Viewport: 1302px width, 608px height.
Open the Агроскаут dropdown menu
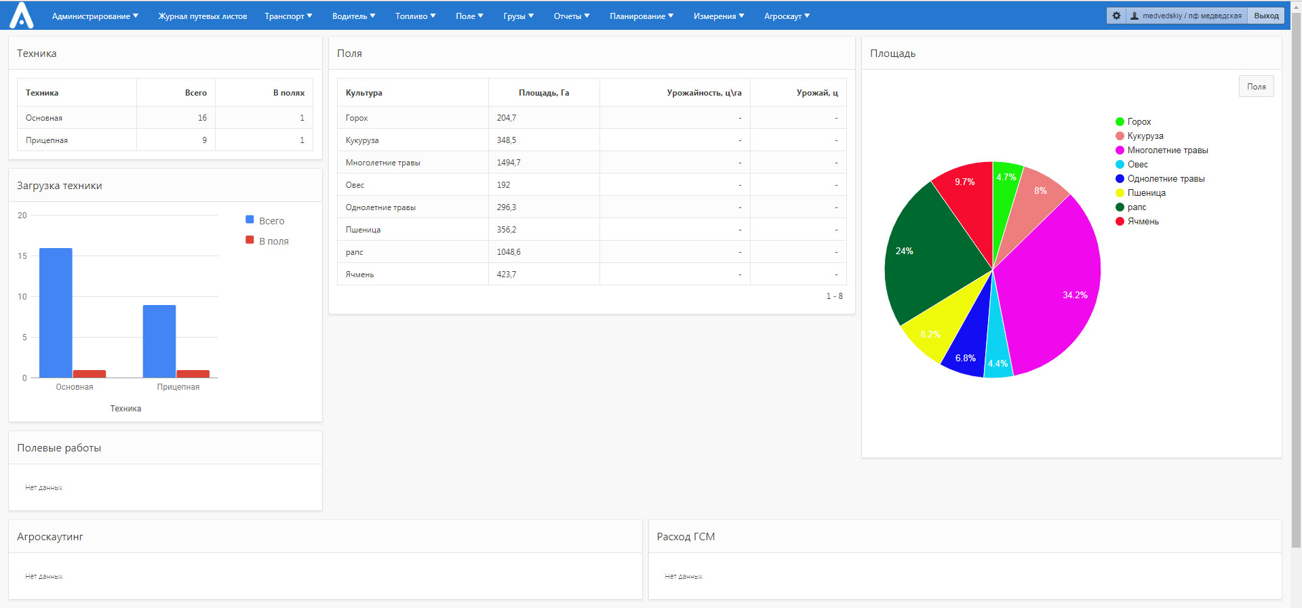(787, 16)
